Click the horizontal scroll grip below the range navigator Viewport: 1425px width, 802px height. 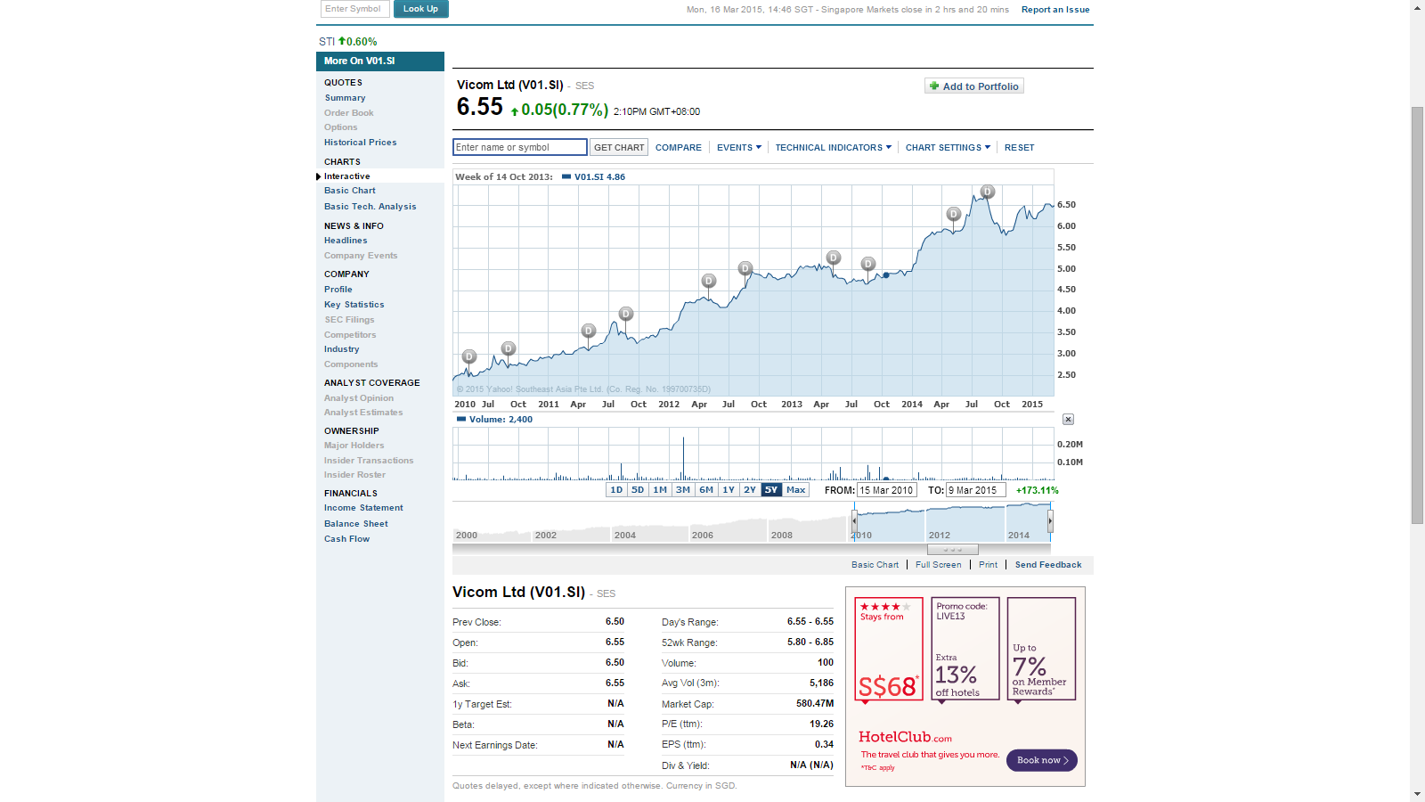tap(953, 550)
